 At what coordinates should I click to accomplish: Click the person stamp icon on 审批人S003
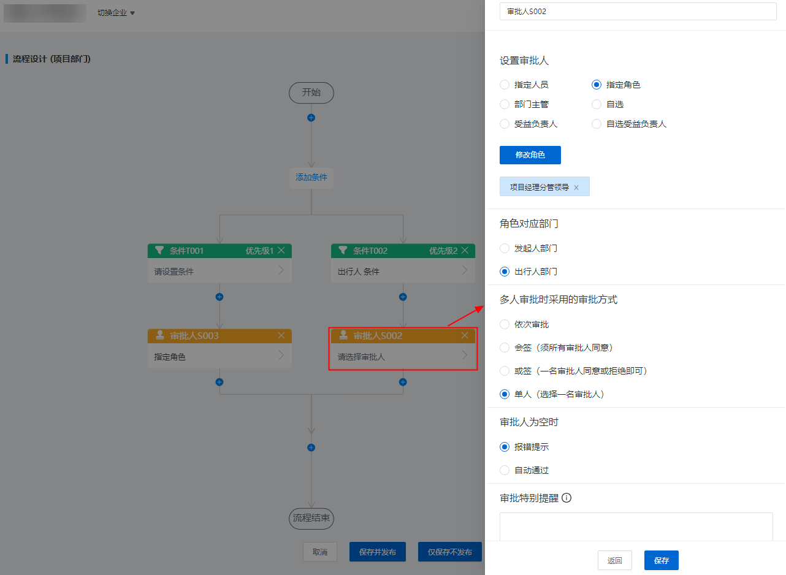(x=160, y=335)
